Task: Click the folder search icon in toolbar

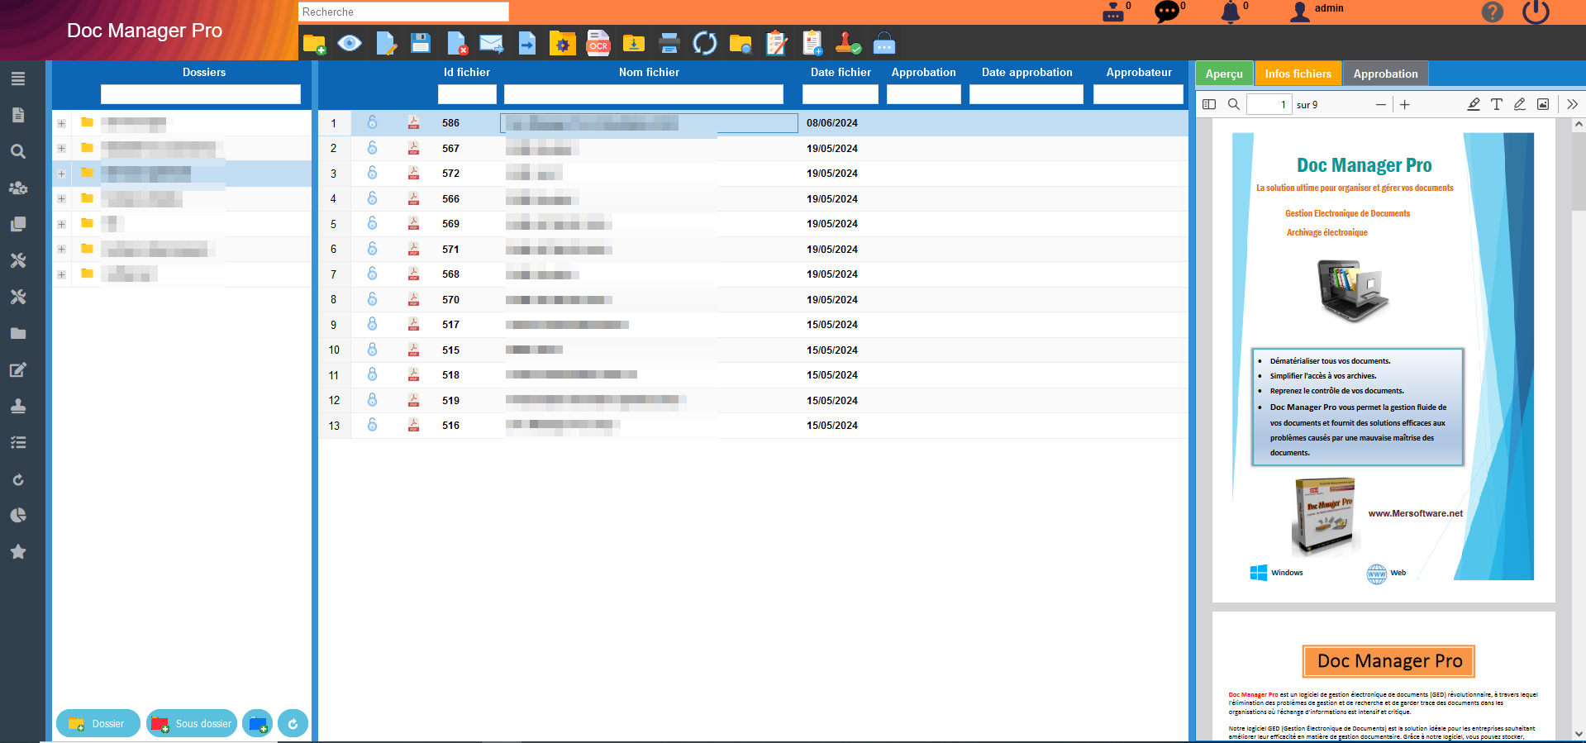Action: click(x=741, y=44)
